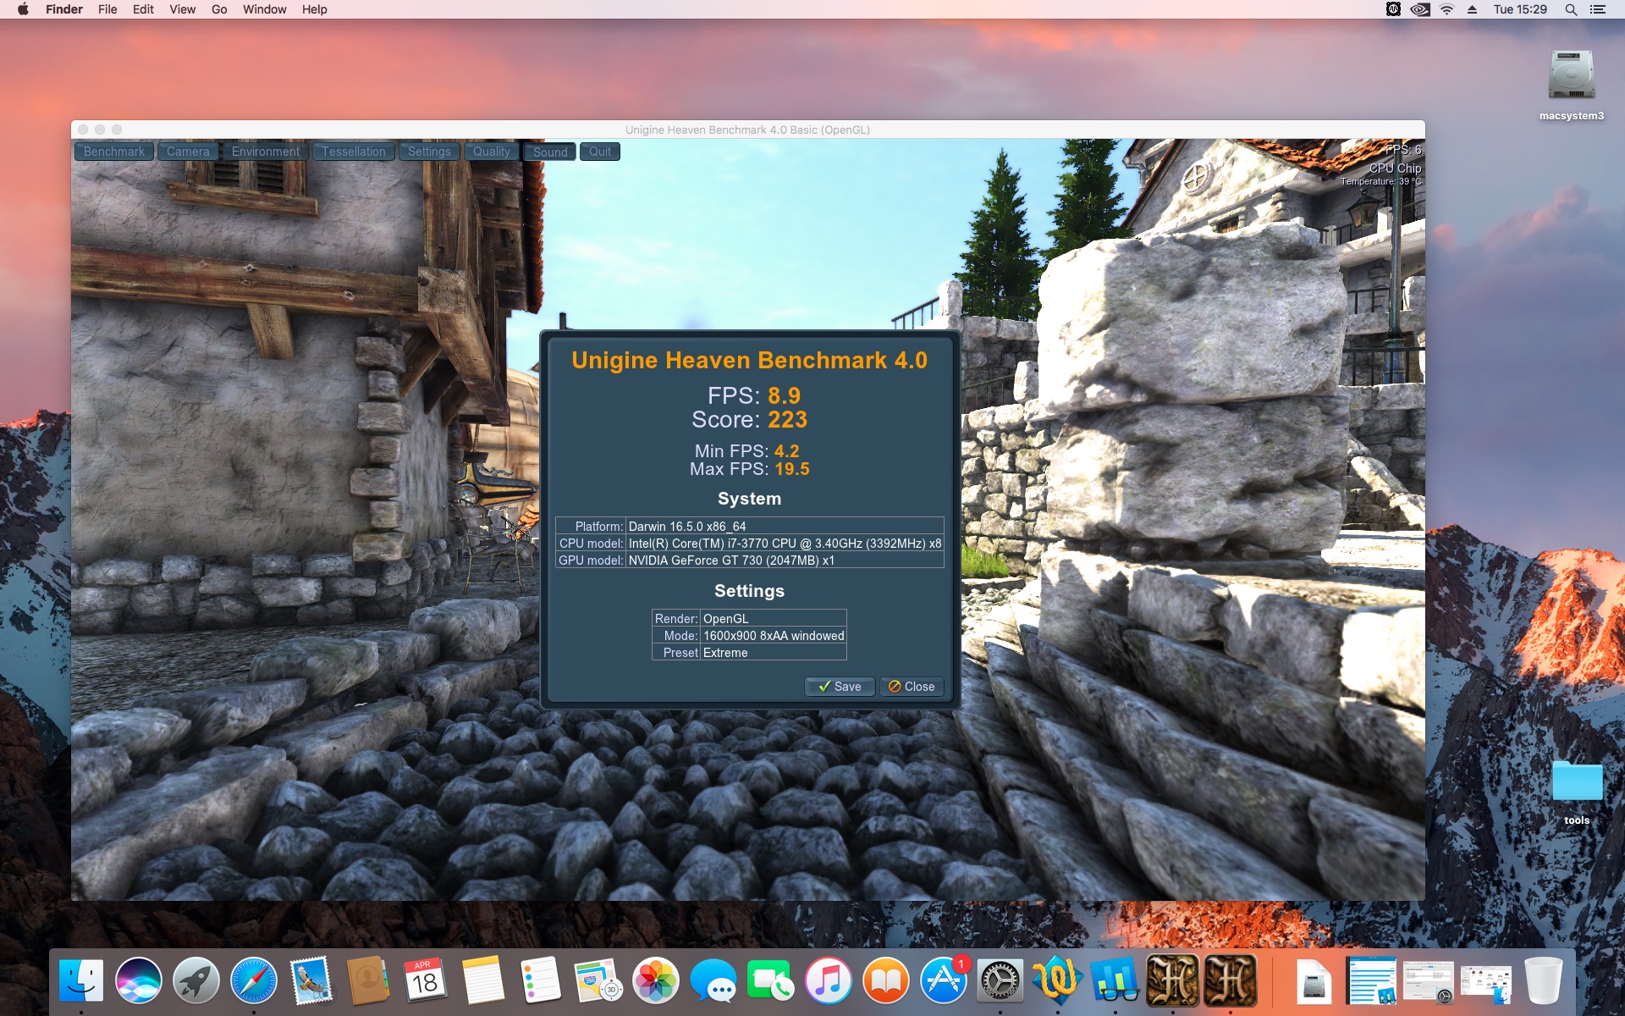
Task: Close the benchmark results dialog
Action: point(912,687)
